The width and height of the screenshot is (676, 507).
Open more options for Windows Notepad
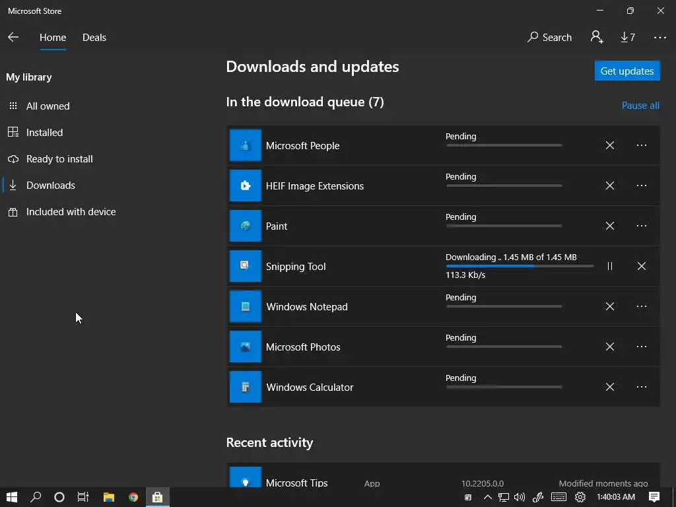tap(642, 306)
